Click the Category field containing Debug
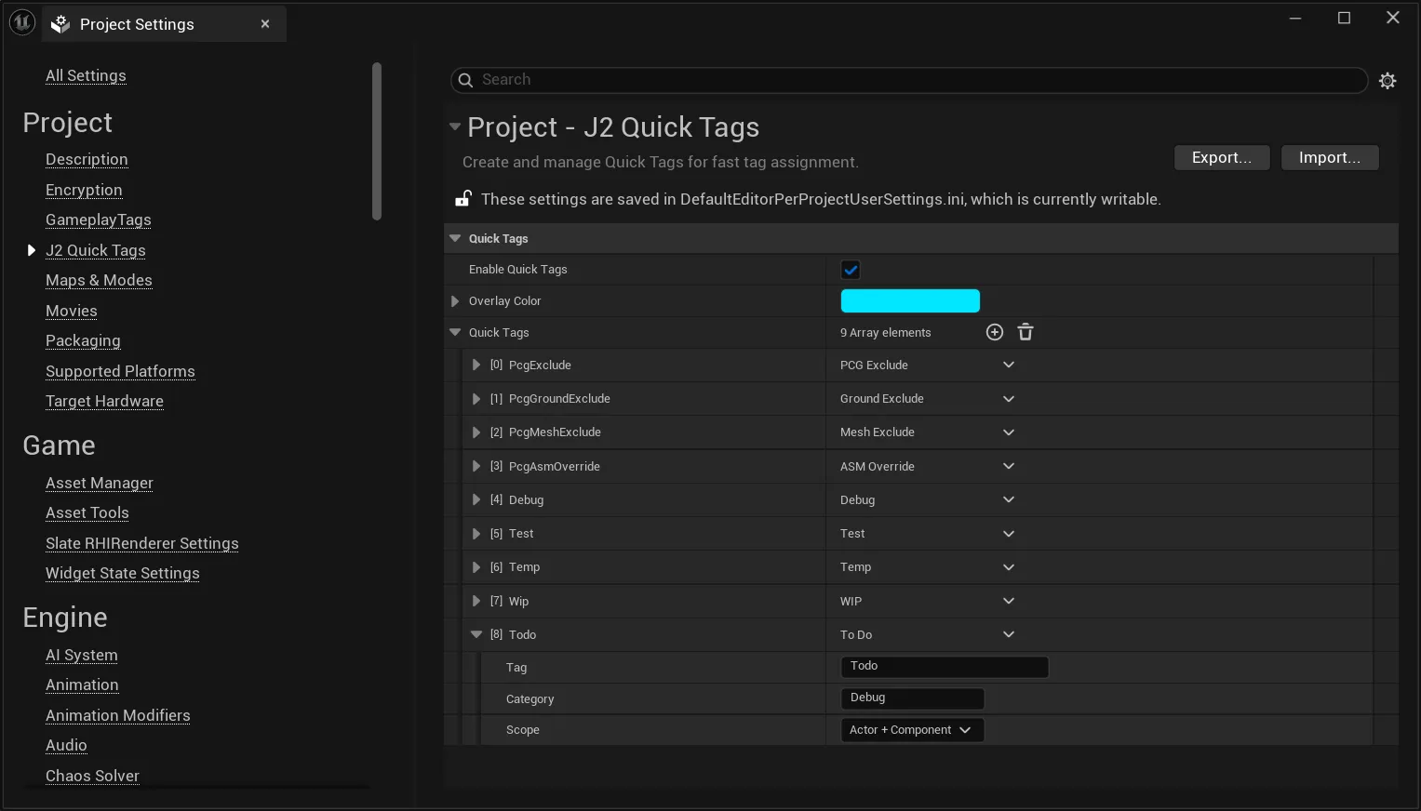 click(912, 698)
